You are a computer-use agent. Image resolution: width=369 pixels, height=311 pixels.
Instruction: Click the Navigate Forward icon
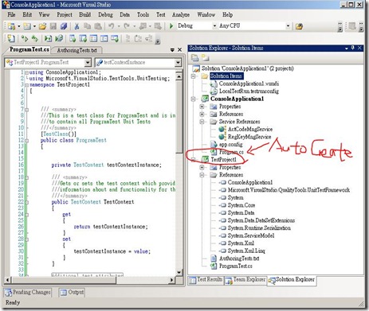point(158,26)
